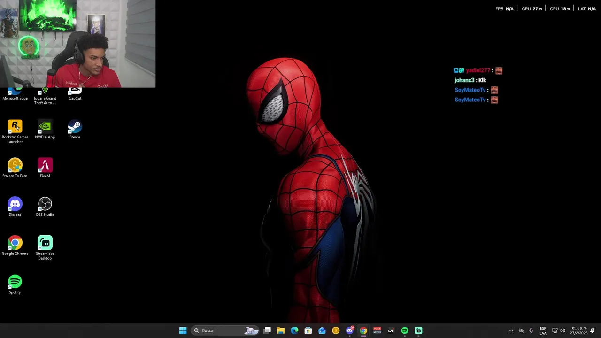Open the NVIDIA App desktop icon

coord(45,130)
